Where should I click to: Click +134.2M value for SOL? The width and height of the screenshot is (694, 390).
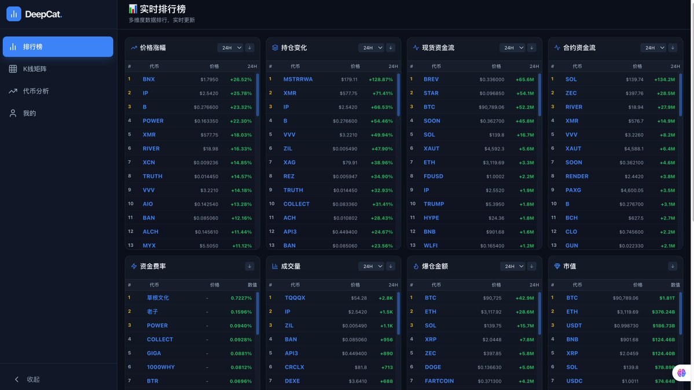tap(664, 80)
